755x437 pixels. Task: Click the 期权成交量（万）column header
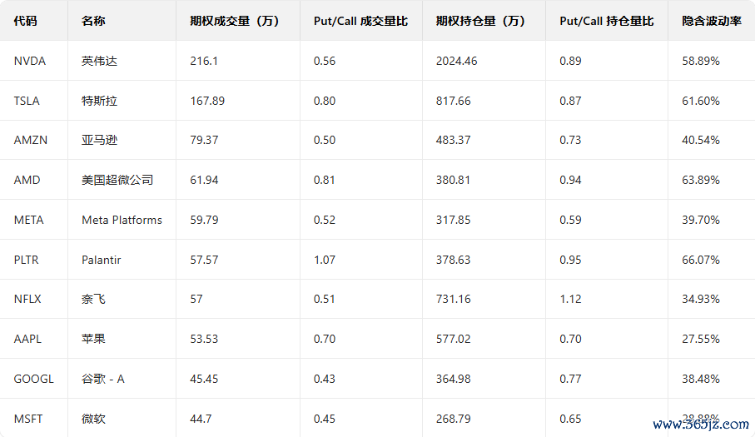(235, 21)
